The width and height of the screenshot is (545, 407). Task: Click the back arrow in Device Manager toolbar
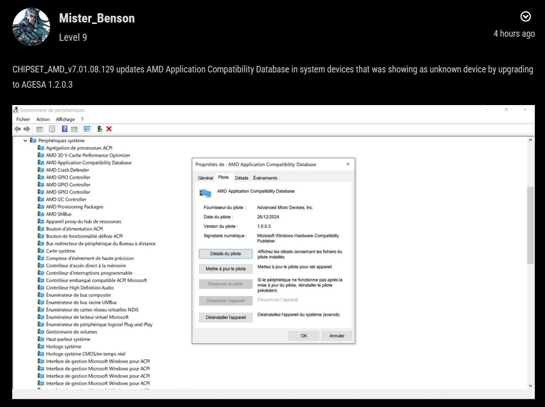[x=17, y=129]
